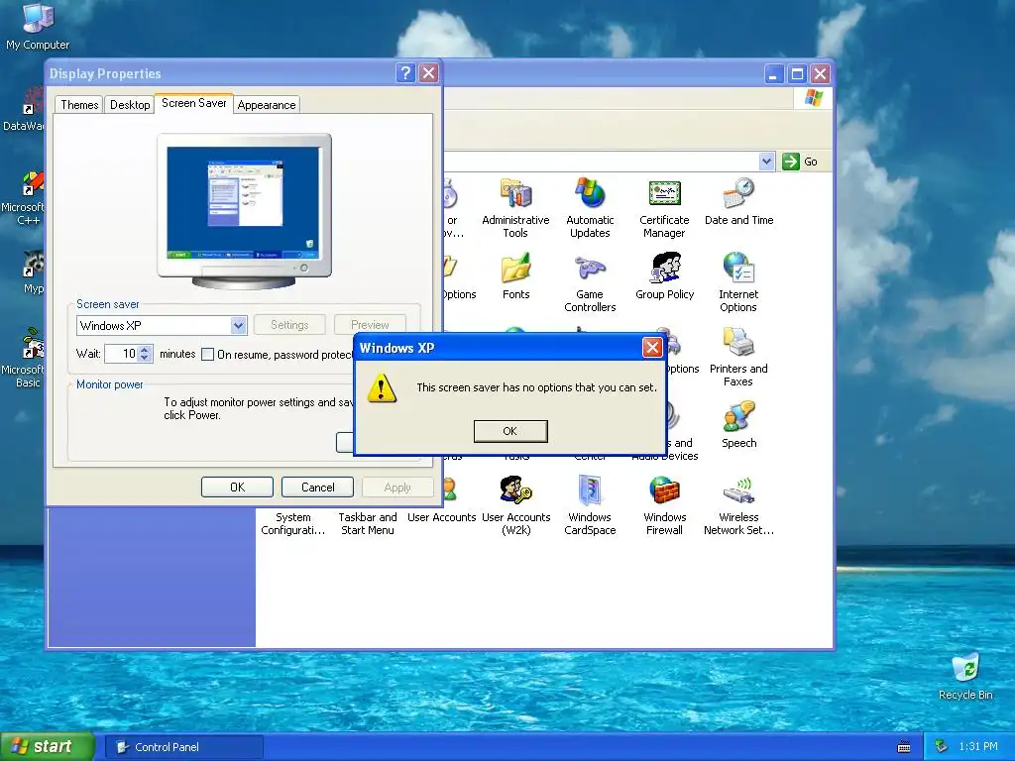Click the Wait minutes input field
Image resolution: width=1015 pixels, height=761 pixels.
pyautogui.click(x=122, y=354)
